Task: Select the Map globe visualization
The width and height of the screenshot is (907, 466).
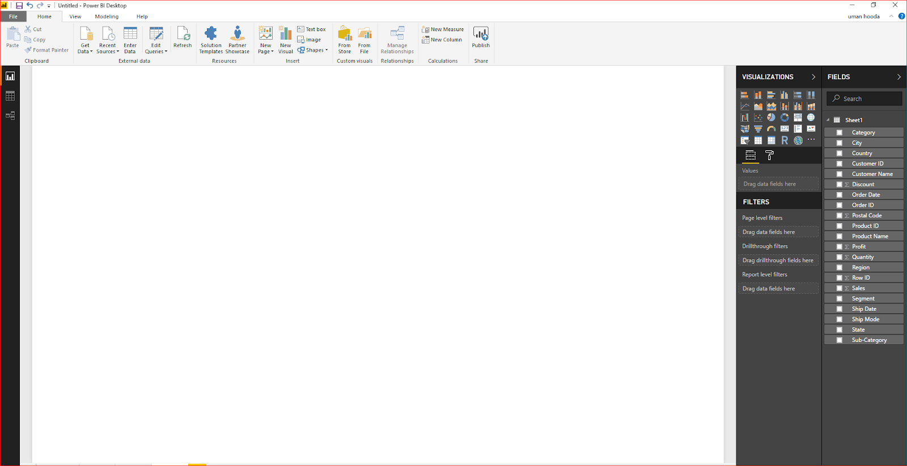Action: [x=811, y=118]
